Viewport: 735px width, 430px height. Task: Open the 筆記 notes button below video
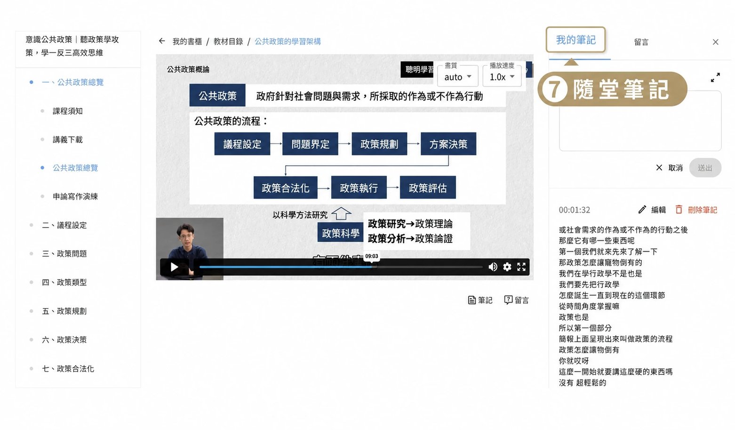coord(480,300)
